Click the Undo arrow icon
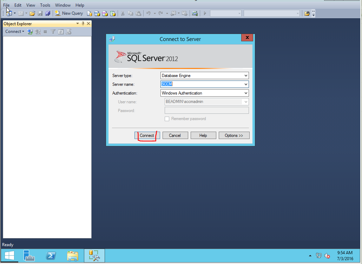This screenshot has width=362, height=264. [x=149, y=13]
